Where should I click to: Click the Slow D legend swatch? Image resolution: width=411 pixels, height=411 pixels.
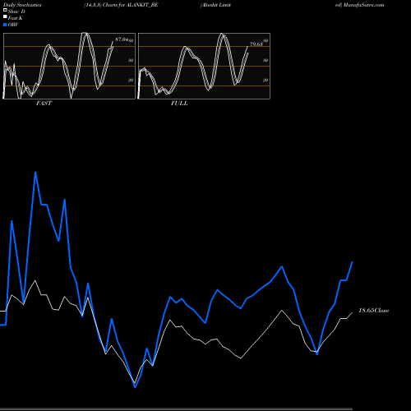tap(5, 10)
